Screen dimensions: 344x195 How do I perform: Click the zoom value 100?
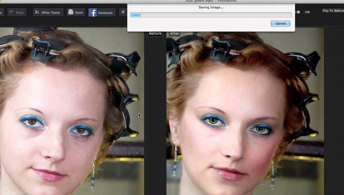(307, 12)
